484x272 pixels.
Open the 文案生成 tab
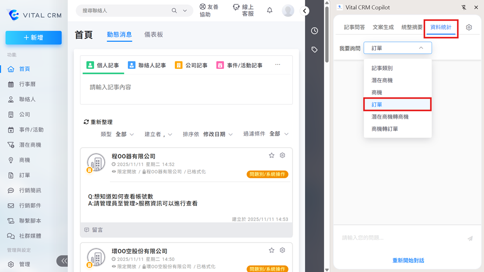coord(383,28)
